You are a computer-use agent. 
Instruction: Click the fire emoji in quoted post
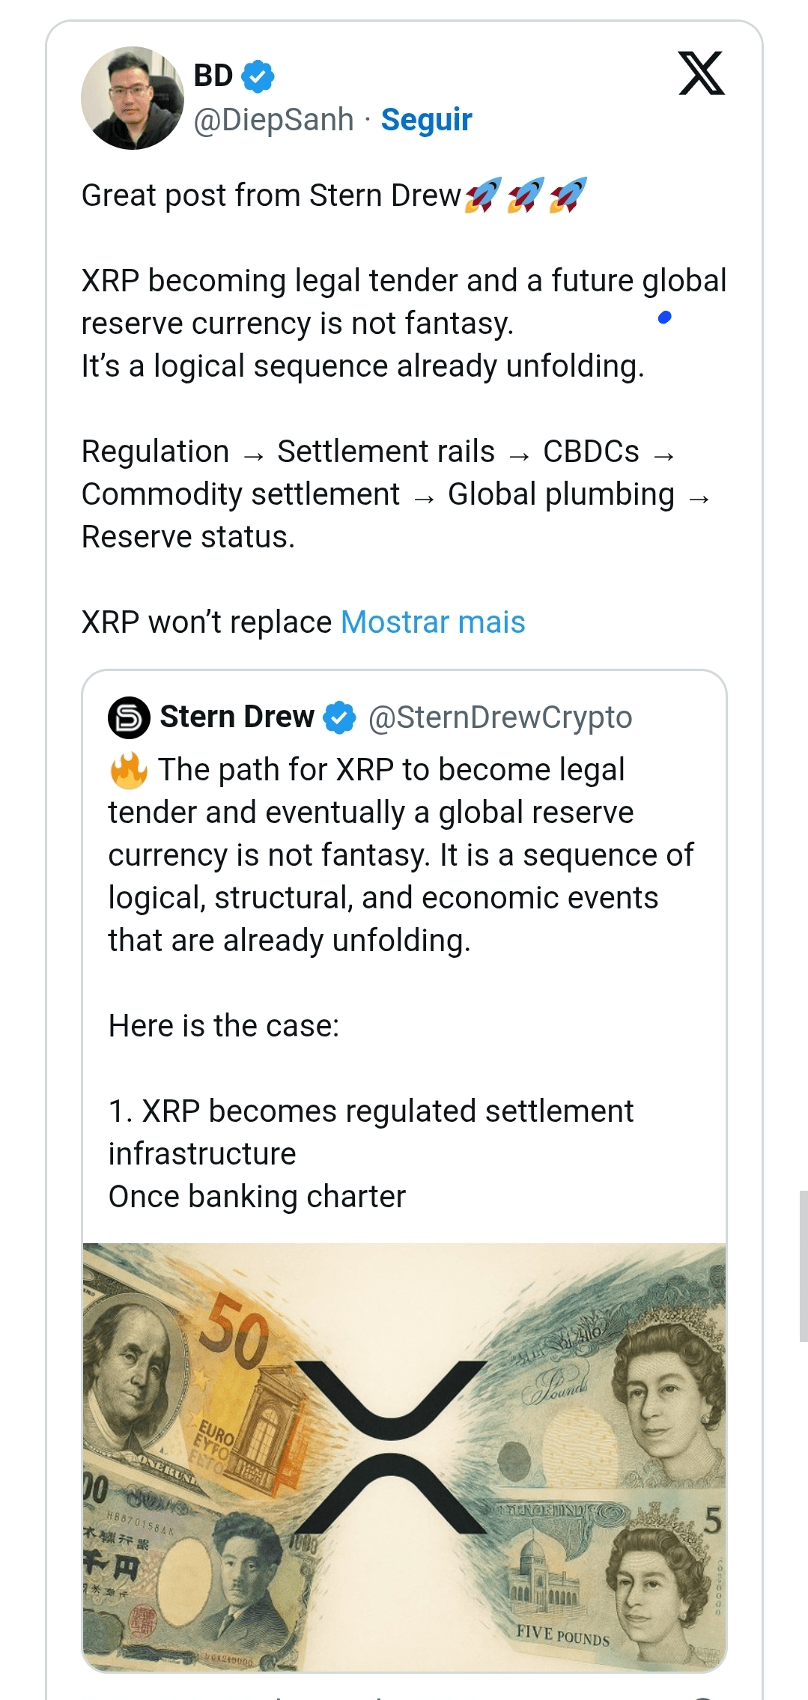pyautogui.click(x=129, y=770)
